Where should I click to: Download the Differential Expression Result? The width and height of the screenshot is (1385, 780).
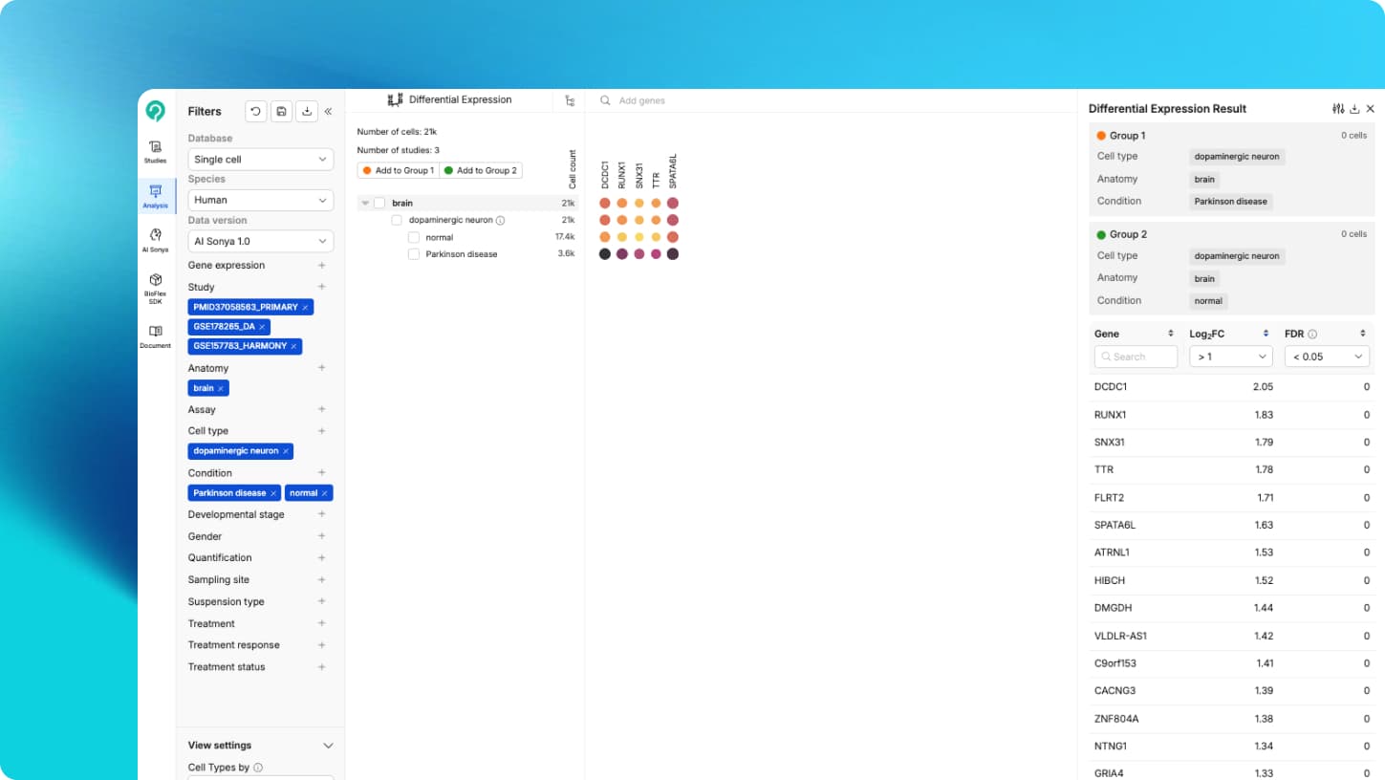(1354, 109)
